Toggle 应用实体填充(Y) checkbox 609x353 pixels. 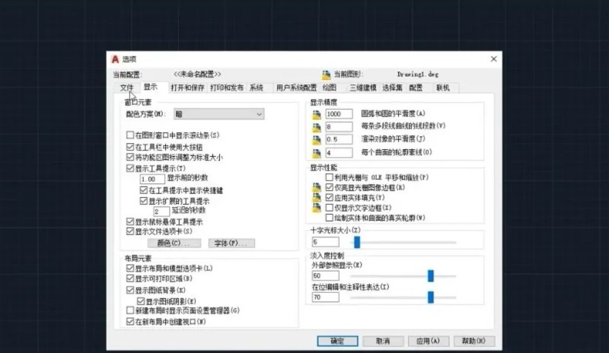(x=330, y=197)
